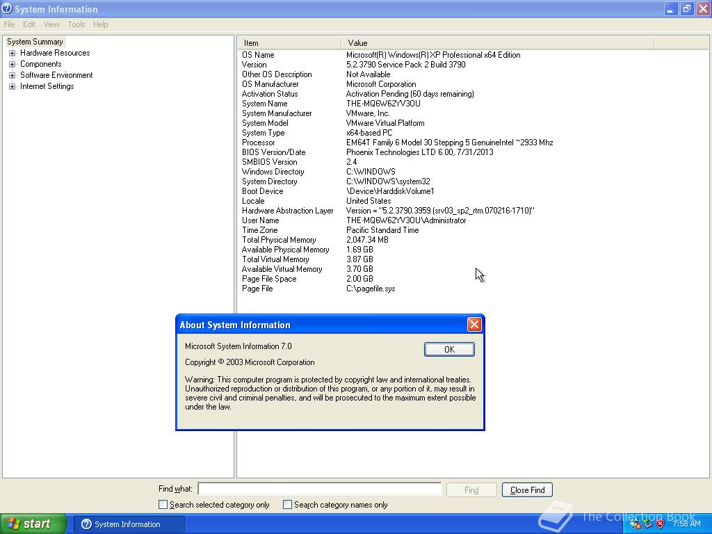Select the Internet Settings label

tap(47, 86)
